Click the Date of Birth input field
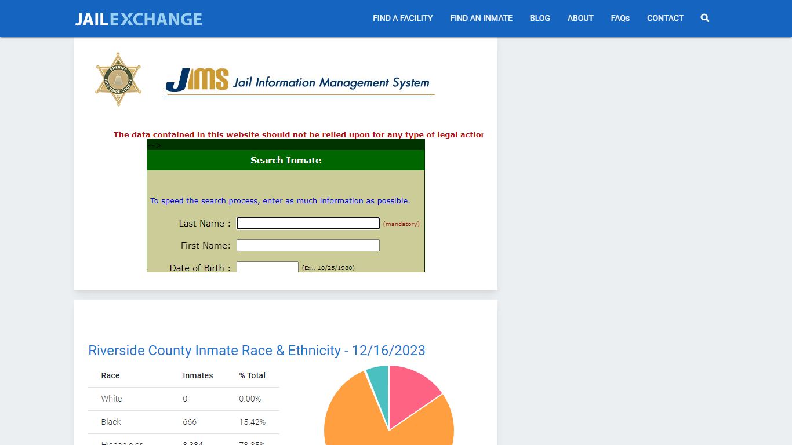 (x=267, y=267)
